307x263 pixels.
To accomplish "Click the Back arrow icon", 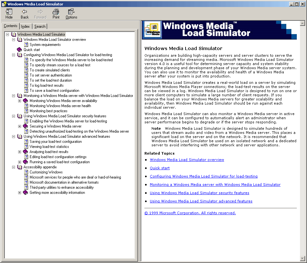I will [25, 12].
